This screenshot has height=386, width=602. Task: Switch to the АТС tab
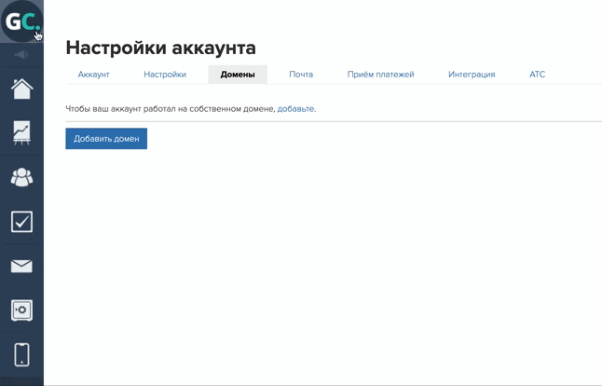coord(537,75)
